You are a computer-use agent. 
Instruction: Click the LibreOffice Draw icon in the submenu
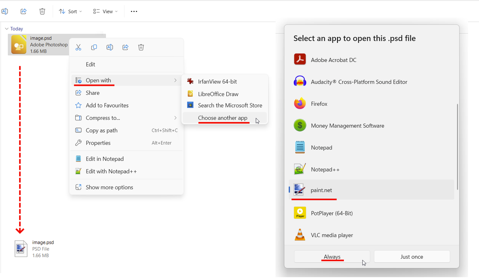[190, 94]
